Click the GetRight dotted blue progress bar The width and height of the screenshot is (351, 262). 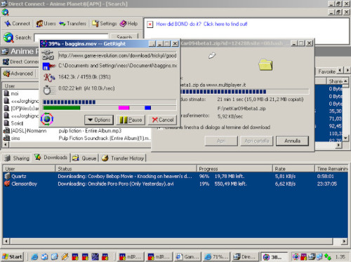pos(110,102)
